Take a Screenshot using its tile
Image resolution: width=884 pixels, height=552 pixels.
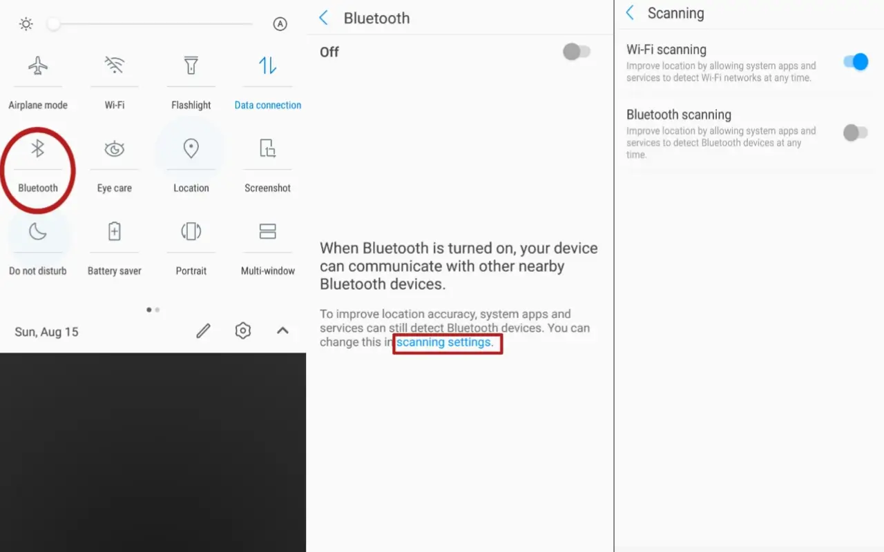268,148
